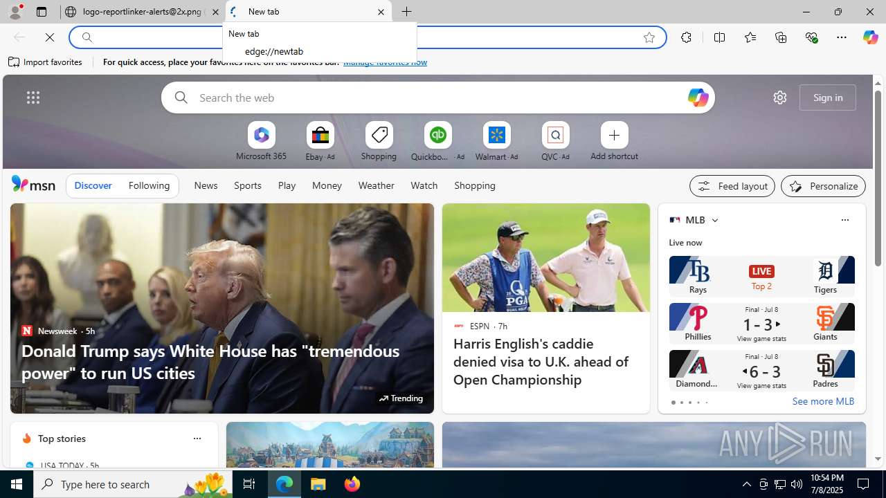886x498 pixels.
Task: Open the Rays vs Tigers live game
Action: pos(761,276)
